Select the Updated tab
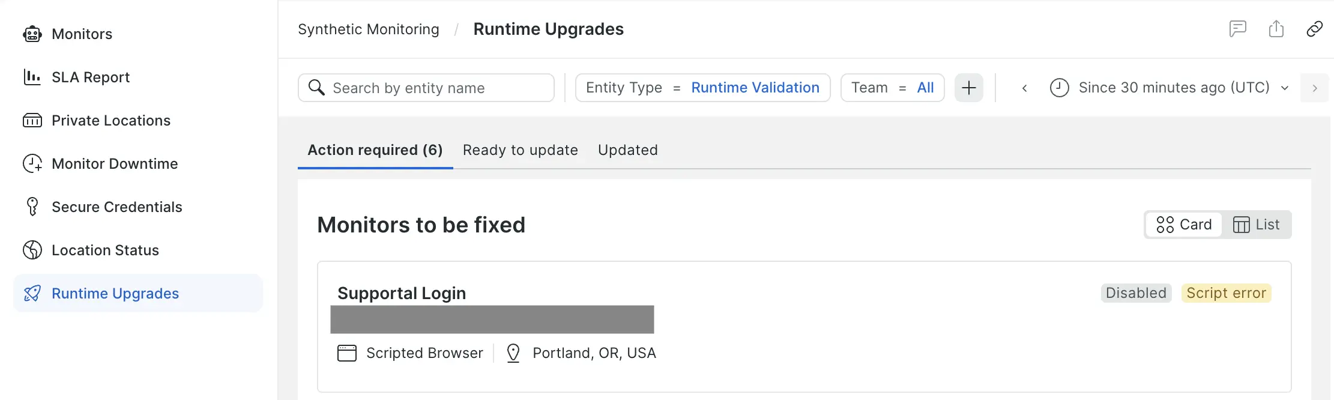The width and height of the screenshot is (1334, 400). point(627,150)
